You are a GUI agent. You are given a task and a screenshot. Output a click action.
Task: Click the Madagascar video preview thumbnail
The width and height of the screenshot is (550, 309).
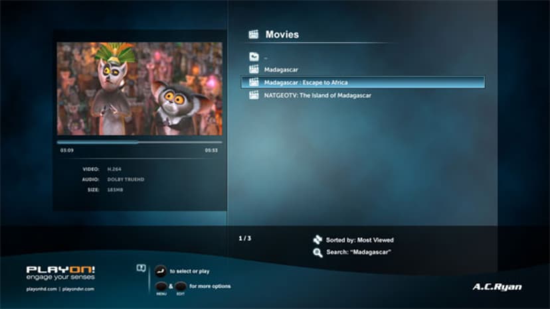pyautogui.click(x=139, y=89)
